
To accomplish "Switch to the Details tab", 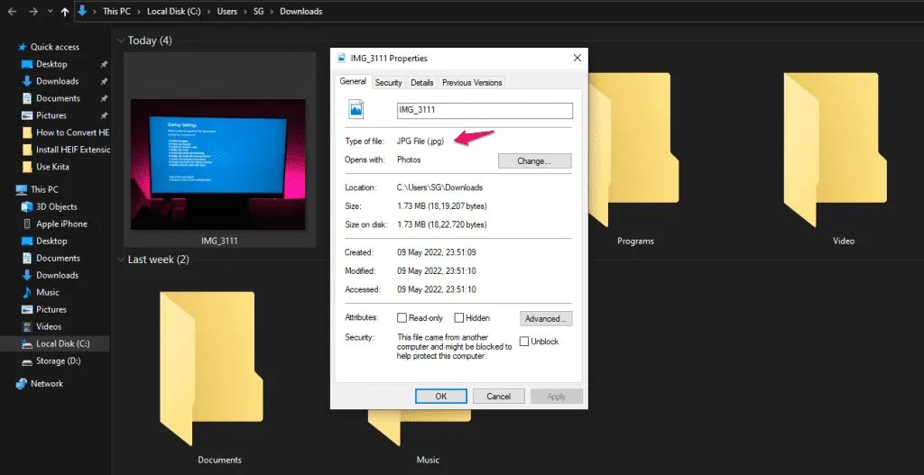I will [422, 83].
